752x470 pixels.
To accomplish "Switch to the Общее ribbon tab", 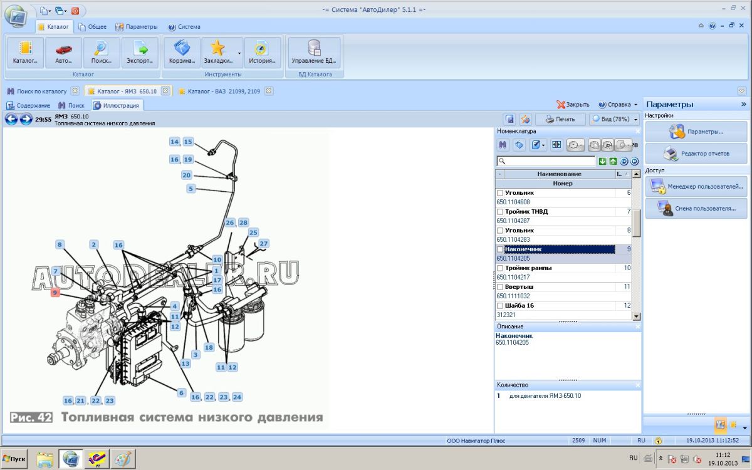I will (93, 27).
